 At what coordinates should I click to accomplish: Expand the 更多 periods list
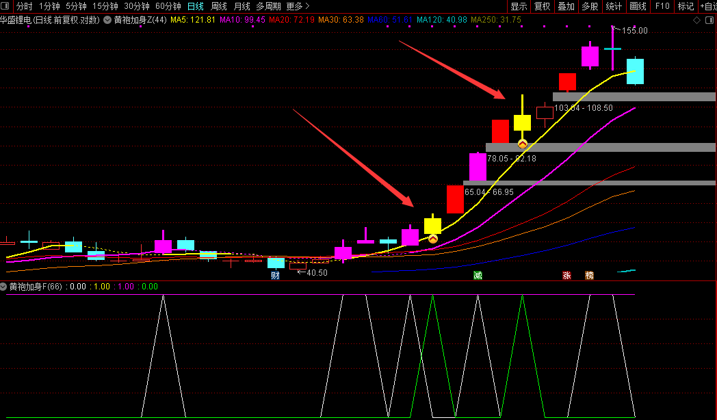[x=298, y=6]
